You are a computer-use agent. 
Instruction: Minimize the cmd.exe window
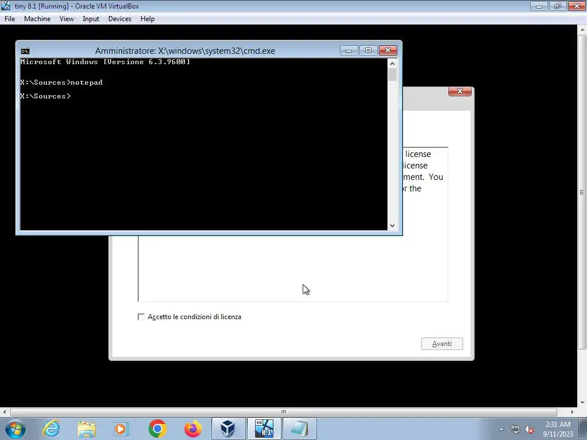click(x=349, y=50)
